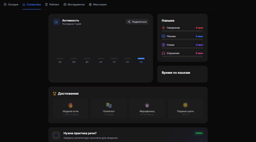
Task: Click the Reading book icon
Action: click(163, 36)
